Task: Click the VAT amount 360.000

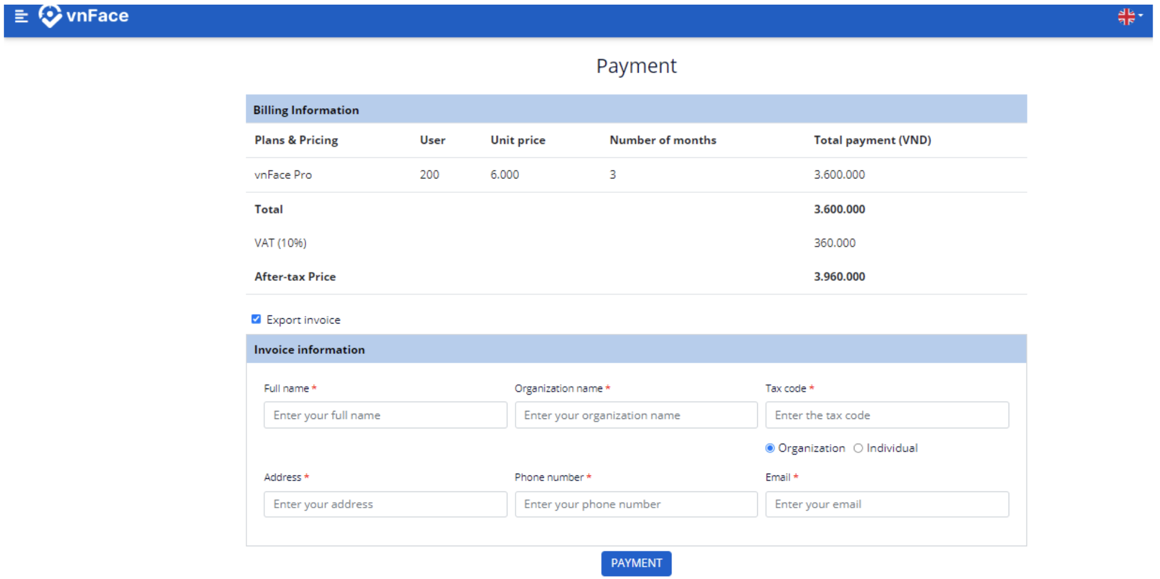Action: 834,243
